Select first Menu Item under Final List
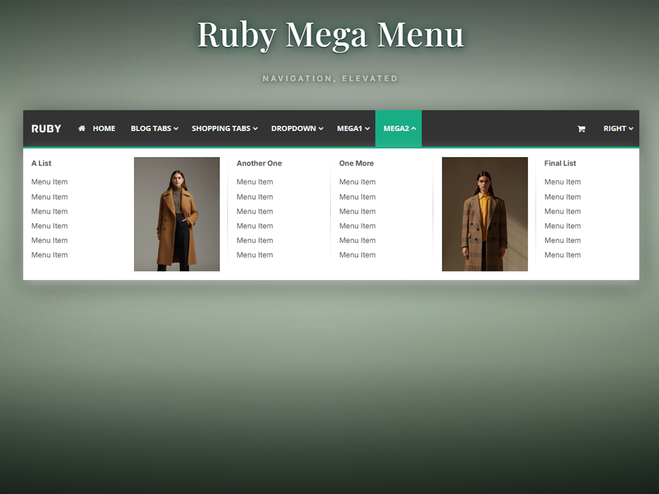The image size is (659, 494). [x=562, y=182]
